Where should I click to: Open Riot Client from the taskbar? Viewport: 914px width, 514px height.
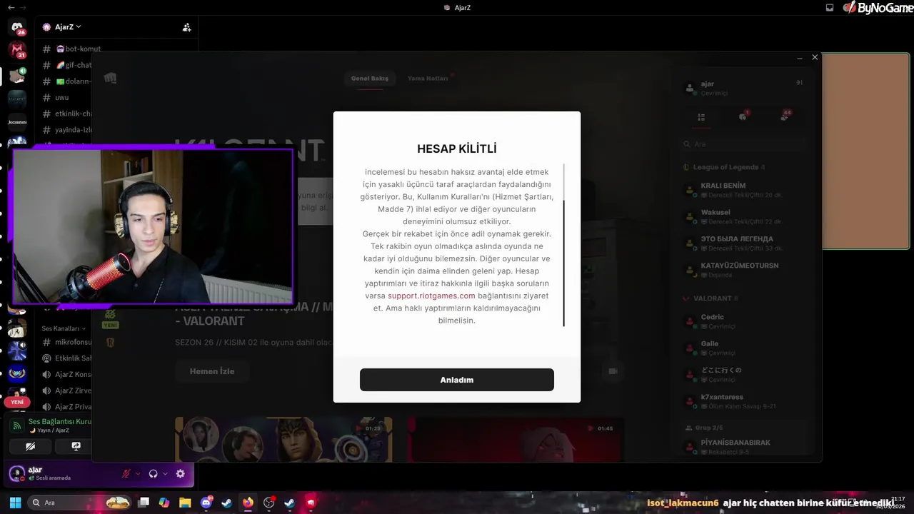(x=311, y=503)
